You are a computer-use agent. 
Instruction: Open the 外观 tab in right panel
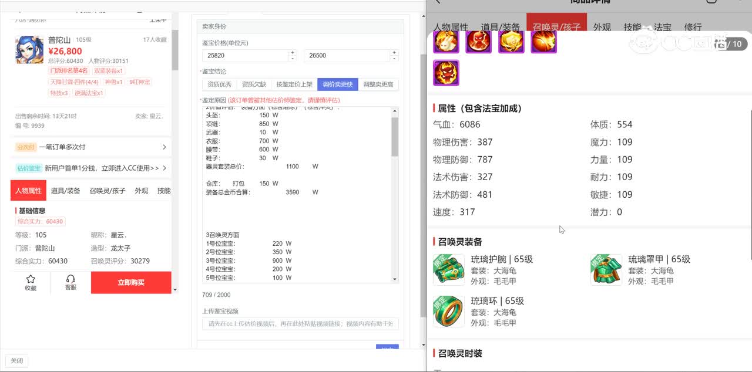[602, 27]
